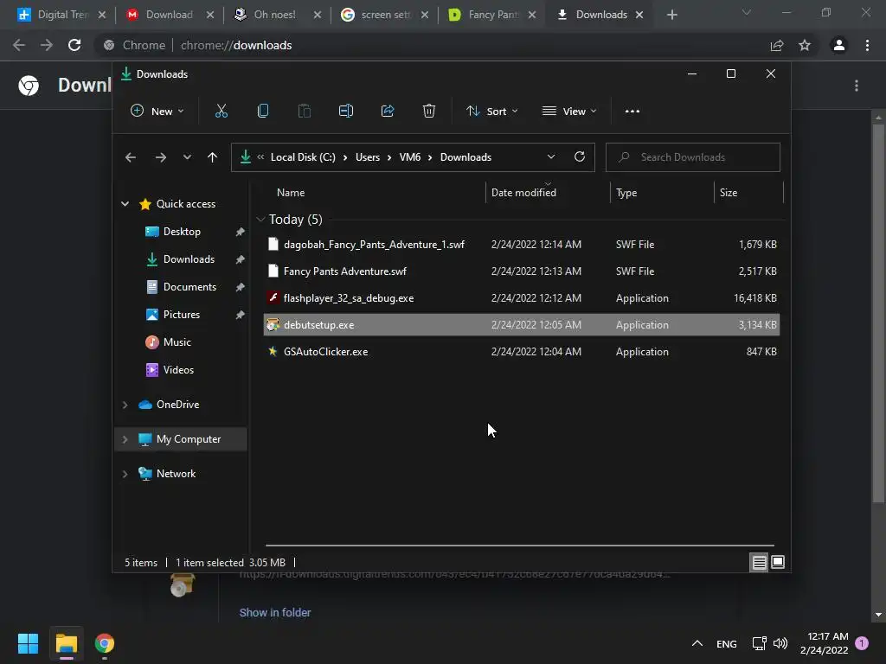The height and width of the screenshot is (664, 886).
Task: Expand the OneDrive tree node
Action: tap(125, 405)
